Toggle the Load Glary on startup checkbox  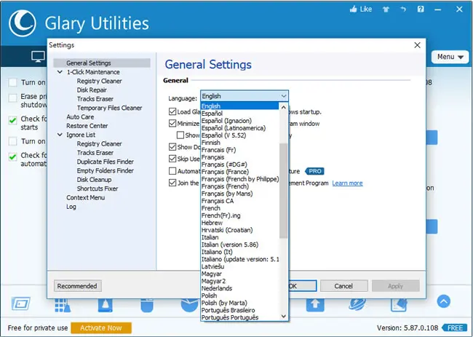172,112
